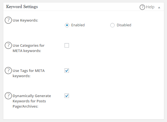Open the Help link in panel header

(150, 7)
